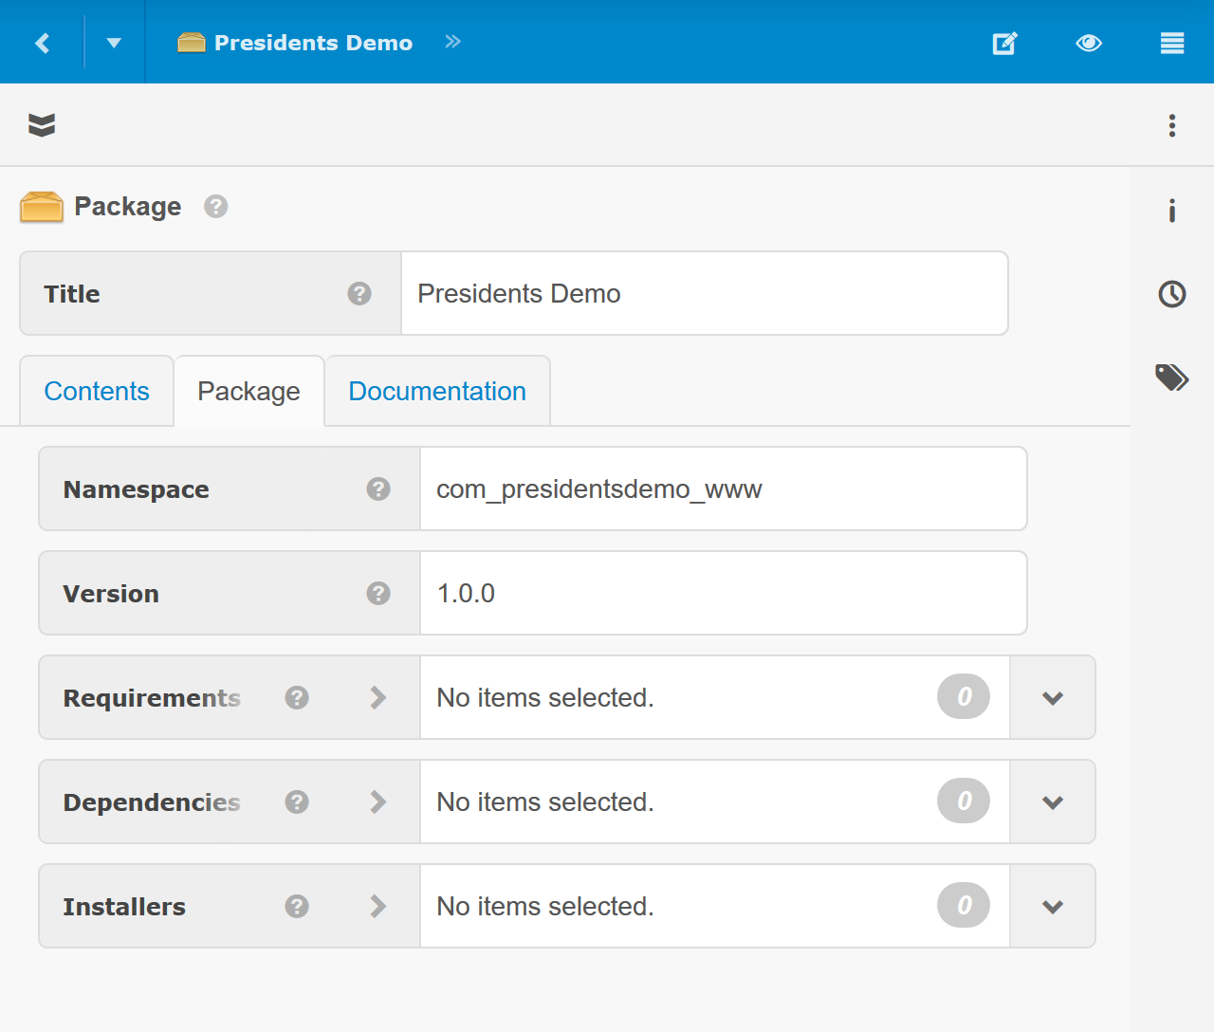Image resolution: width=1214 pixels, height=1032 pixels.
Task: Expand the Requirements dropdown chevron
Action: coord(1053,698)
